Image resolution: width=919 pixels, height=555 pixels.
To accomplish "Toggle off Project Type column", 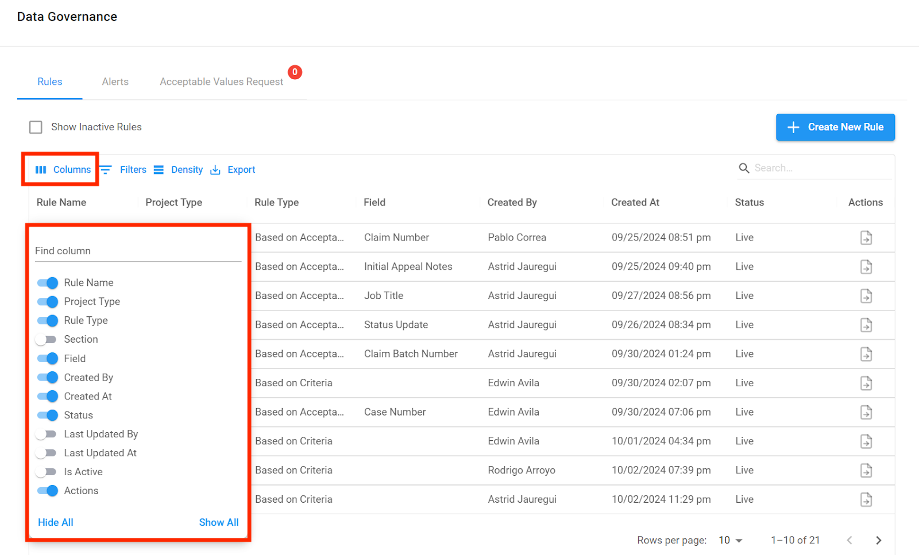I will (48, 302).
